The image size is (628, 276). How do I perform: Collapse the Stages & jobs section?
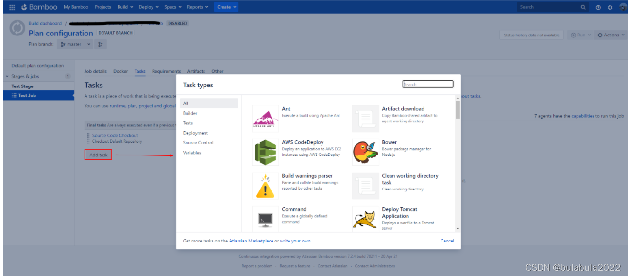pos(7,76)
